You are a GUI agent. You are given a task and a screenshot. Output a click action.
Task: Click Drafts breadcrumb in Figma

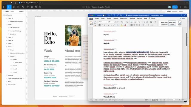tap(88, 7)
